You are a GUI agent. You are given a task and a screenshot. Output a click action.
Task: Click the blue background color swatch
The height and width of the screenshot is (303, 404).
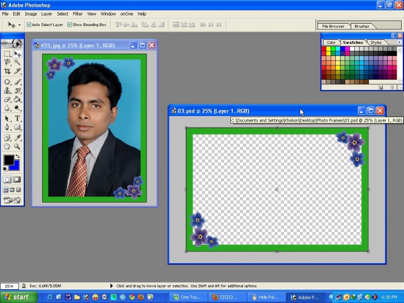click(15, 165)
